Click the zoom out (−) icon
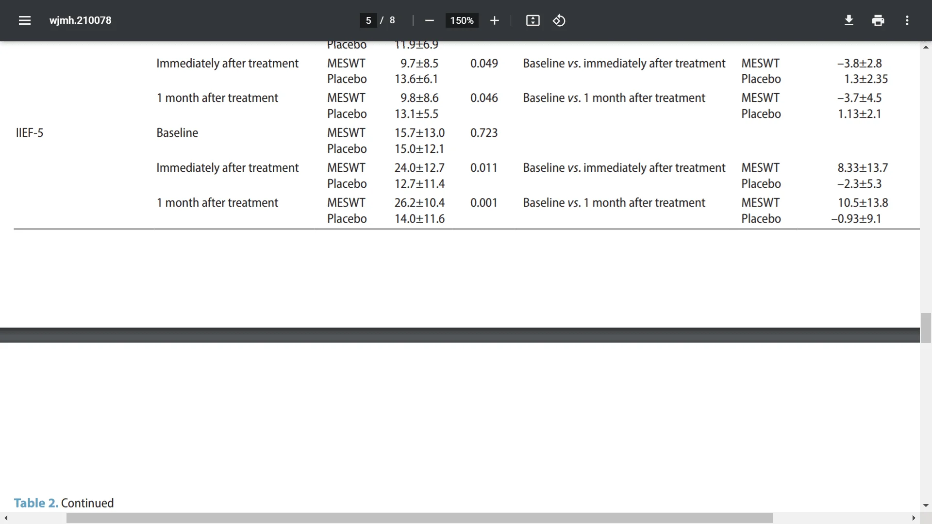This screenshot has width=932, height=524. pos(430,20)
